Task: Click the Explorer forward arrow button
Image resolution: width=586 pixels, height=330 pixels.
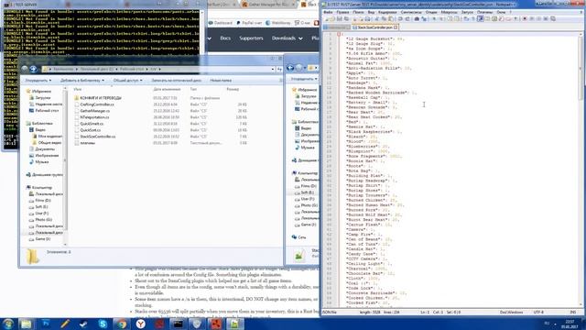Action: pyautogui.click(x=33, y=69)
